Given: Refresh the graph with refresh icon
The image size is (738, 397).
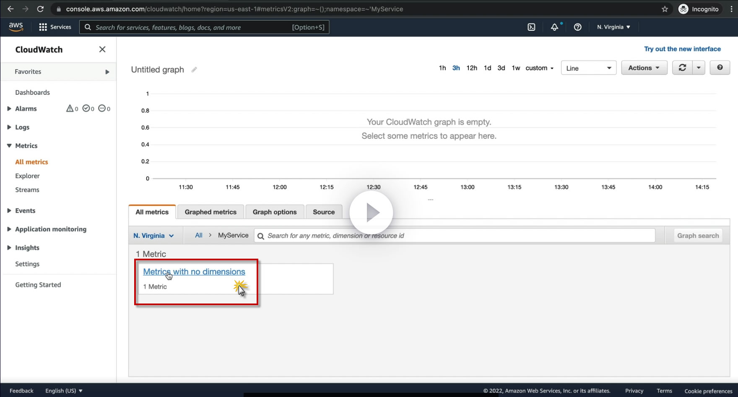Looking at the screenshot, I should [682, 68].
